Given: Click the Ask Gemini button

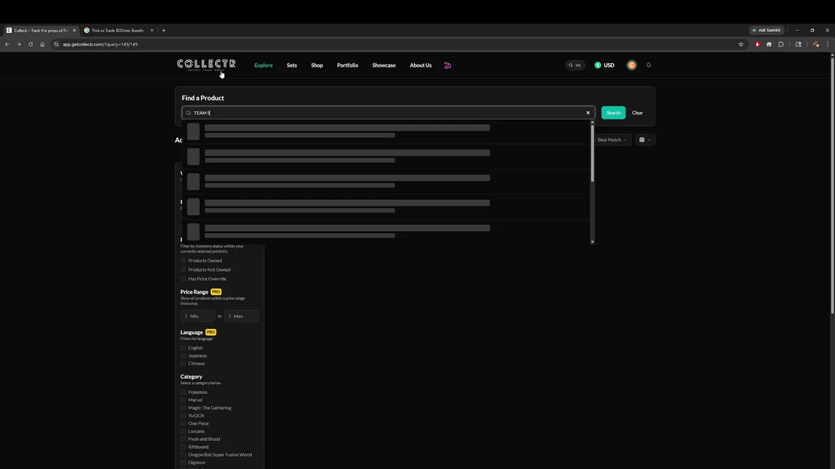Looking at the screenshot, I should (767, 31).
